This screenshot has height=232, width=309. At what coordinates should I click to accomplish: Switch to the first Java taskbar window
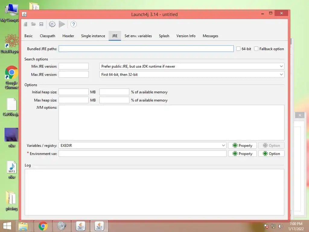click(x=80, y=226)
